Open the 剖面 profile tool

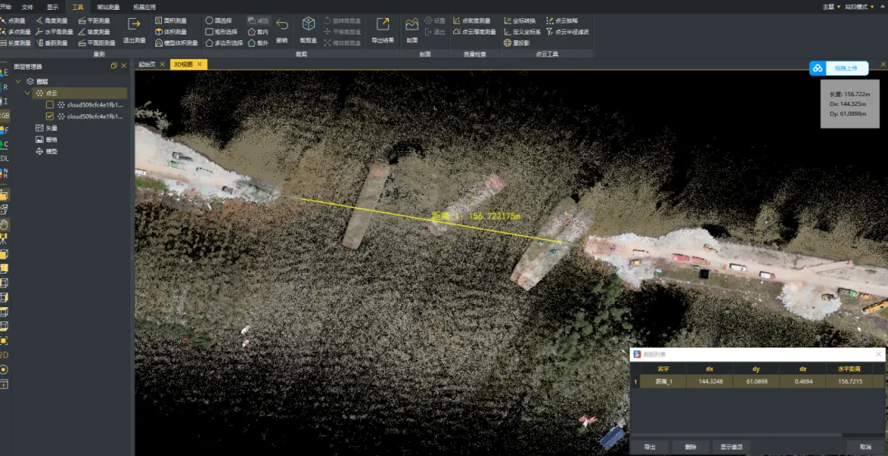point(412,25)
